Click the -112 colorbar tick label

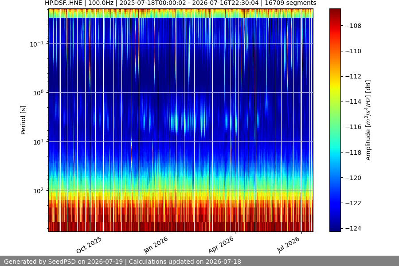(x=353, y=76)
